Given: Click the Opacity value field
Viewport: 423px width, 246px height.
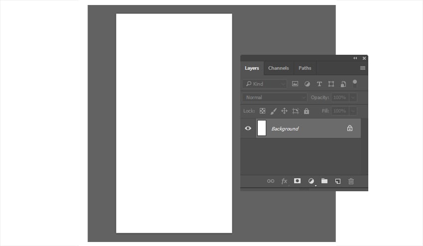Looking at the screenshot, I should pyautogui.click(x=340, y=97).
